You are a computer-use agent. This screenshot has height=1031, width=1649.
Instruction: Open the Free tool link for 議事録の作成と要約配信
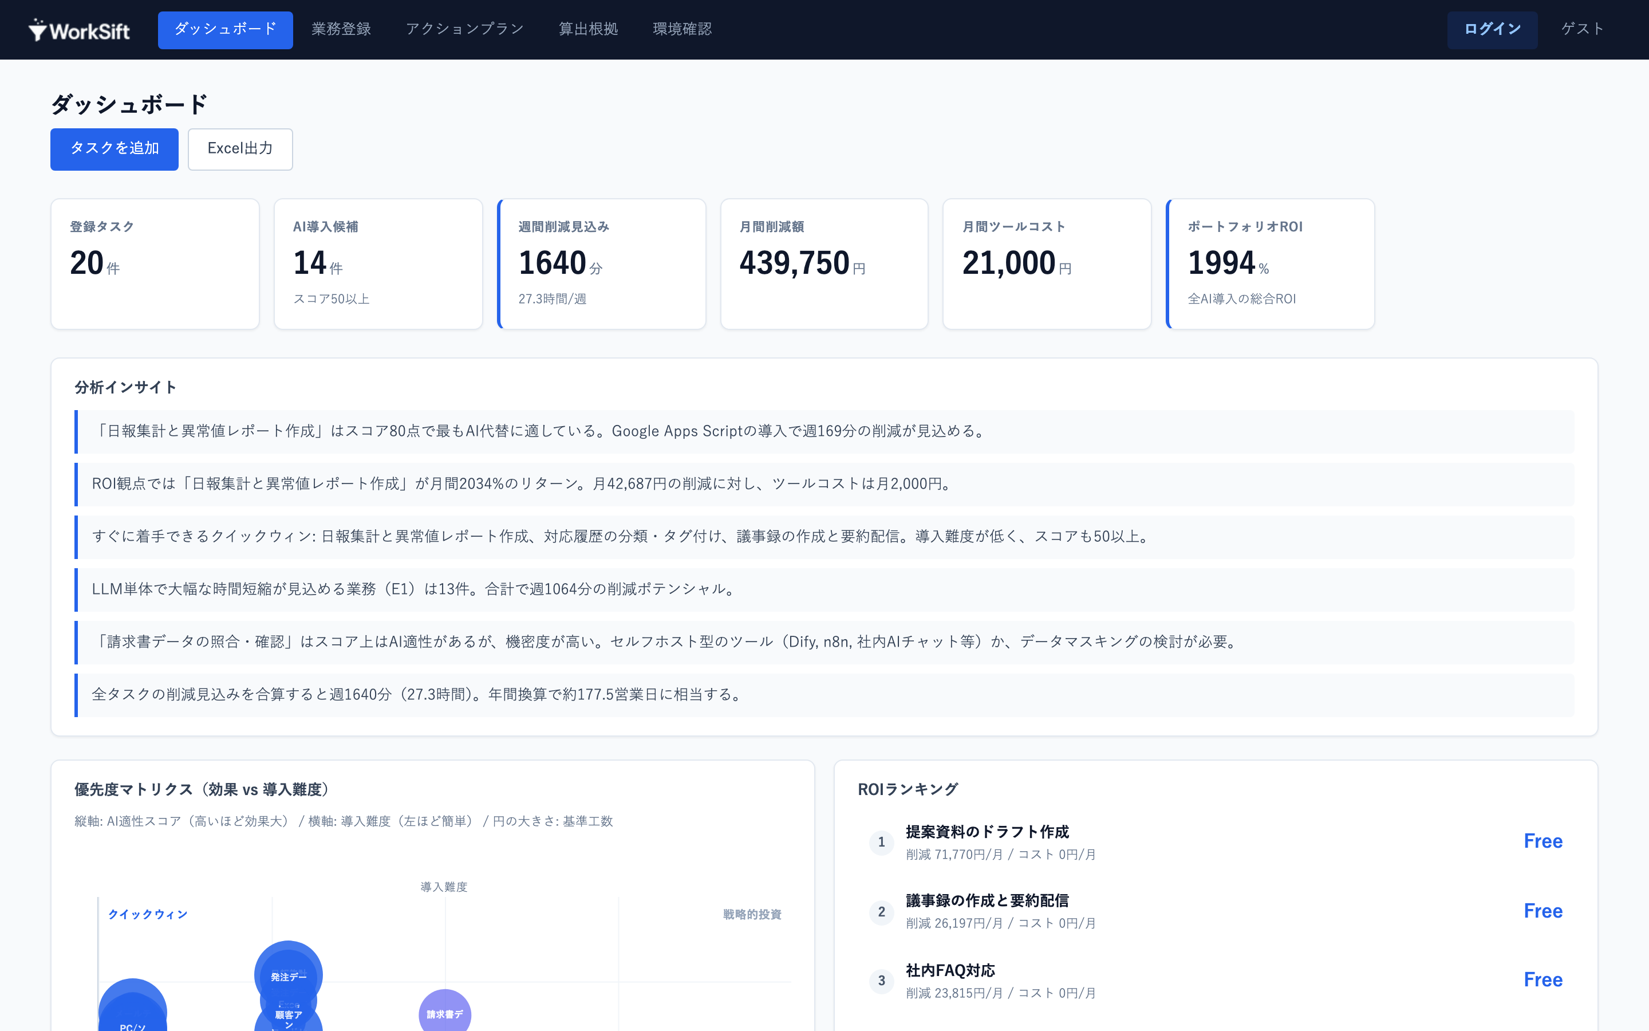pos(1544,912)
